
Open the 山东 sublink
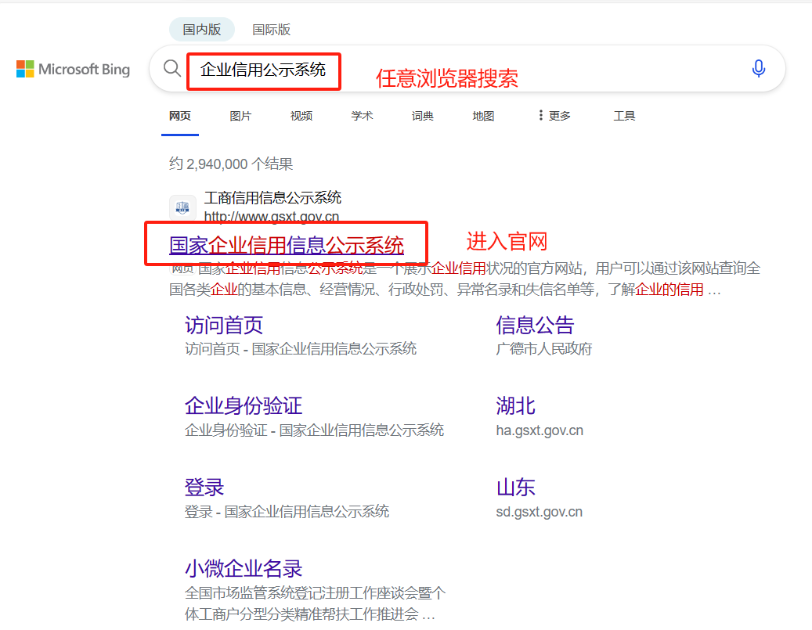pyautogui.click(x=515, y=487)
